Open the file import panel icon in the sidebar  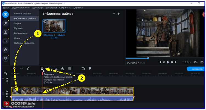click(5, 14)
